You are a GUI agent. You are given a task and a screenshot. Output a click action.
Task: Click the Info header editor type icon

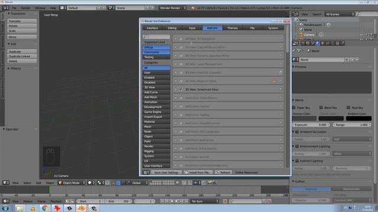coord(5,8)
